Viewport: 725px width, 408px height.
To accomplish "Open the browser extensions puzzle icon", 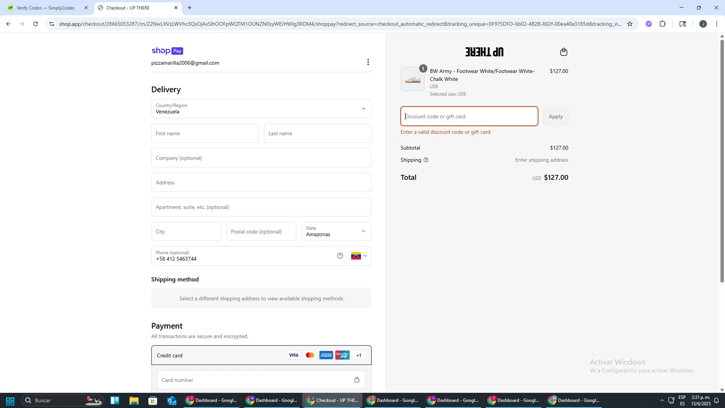I will (663, 24).
